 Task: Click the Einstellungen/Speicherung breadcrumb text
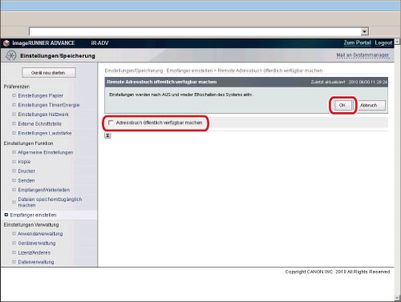[x=134, y=70]
